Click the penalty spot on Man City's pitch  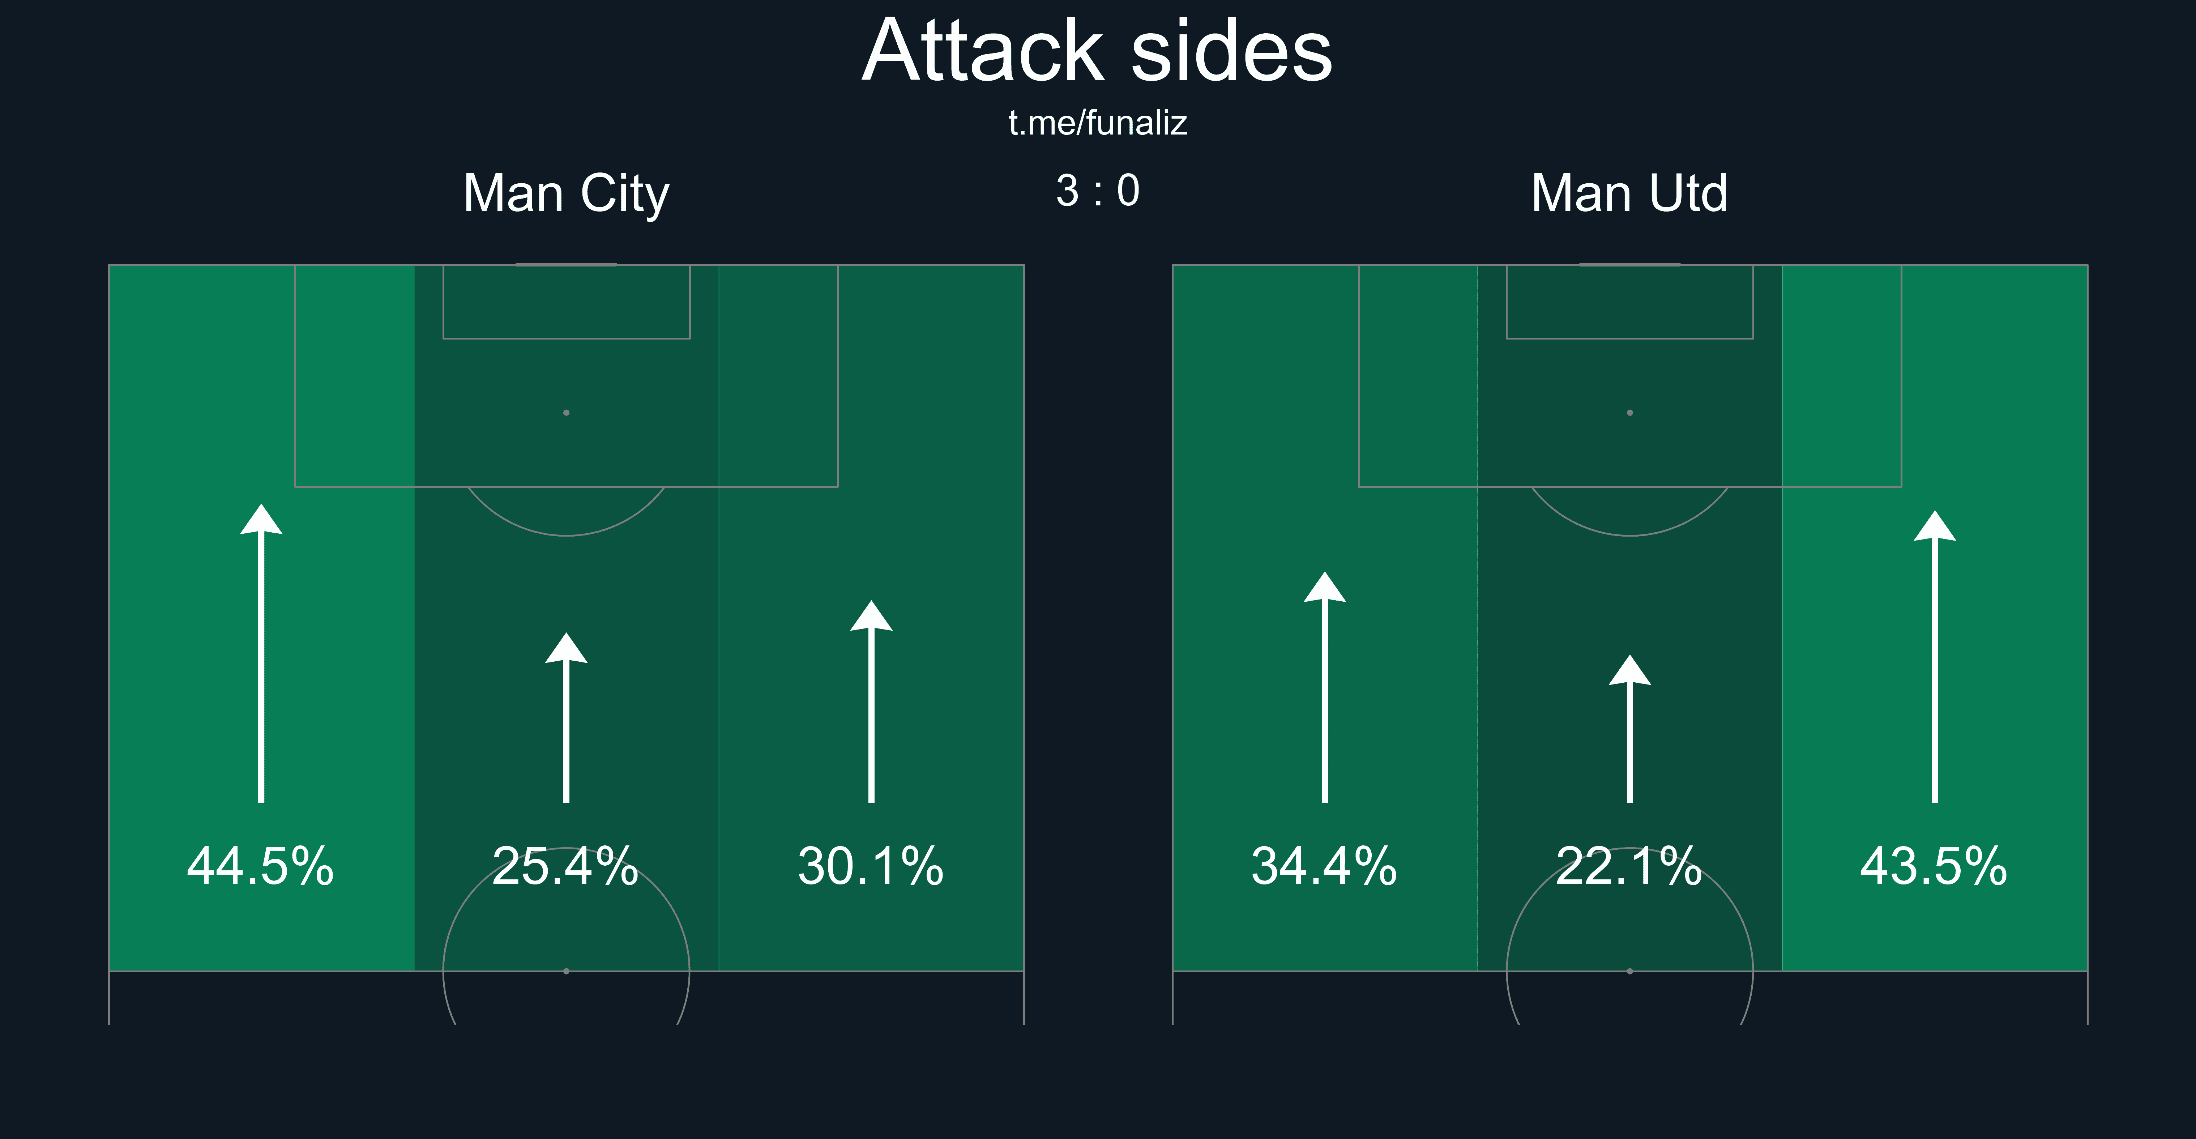coord(566,413)
